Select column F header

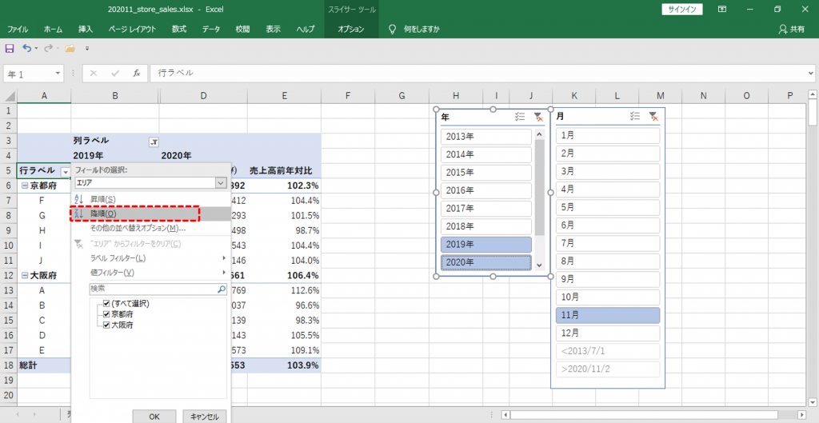348,96
